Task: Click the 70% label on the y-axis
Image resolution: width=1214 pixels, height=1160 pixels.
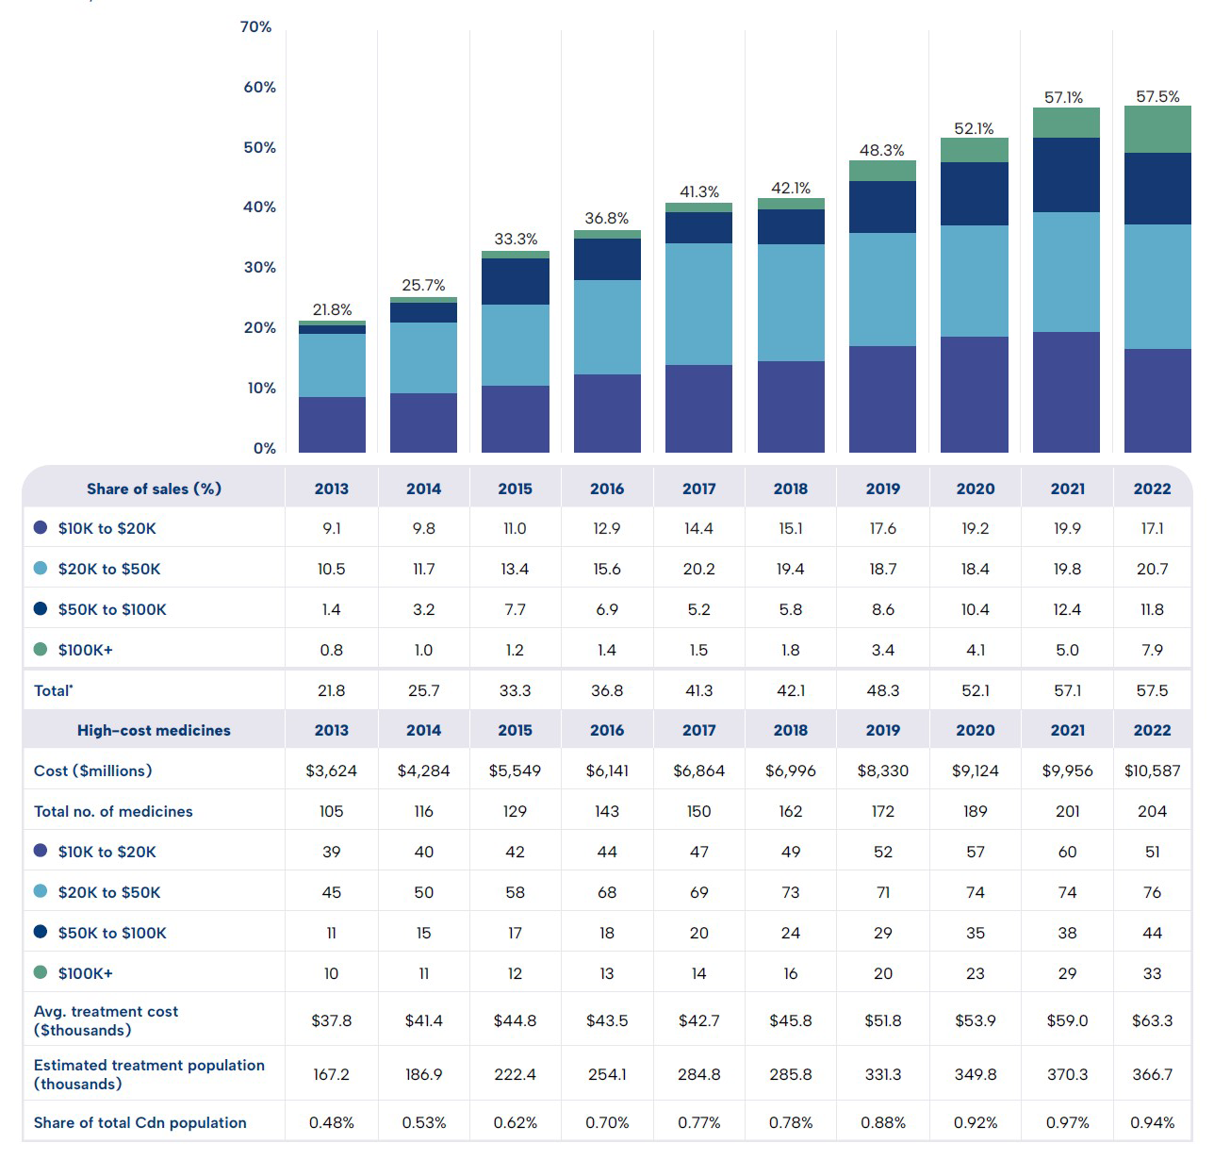Action: (255, 27)
